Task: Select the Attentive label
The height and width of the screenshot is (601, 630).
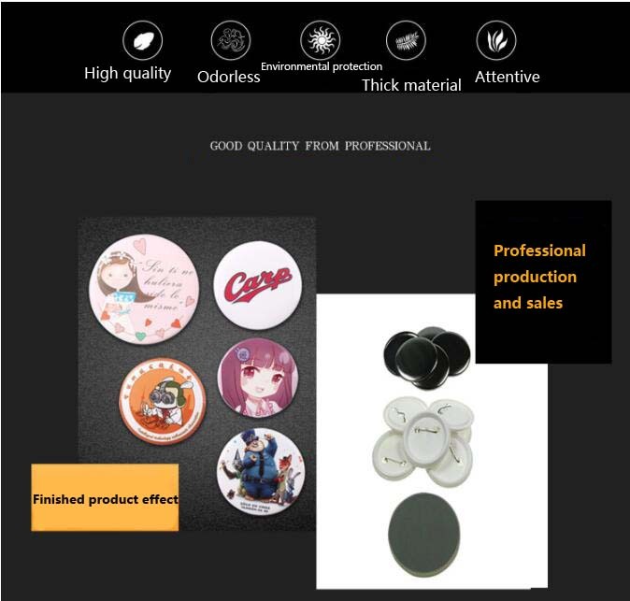Action: coord(507,77)
